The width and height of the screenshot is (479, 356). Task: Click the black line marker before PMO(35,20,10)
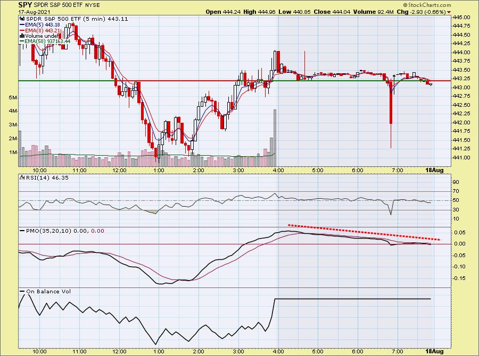click(22, 231)
